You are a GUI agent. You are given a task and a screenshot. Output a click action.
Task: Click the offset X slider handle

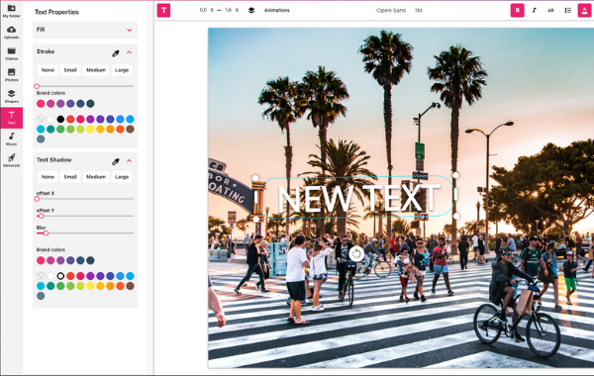(37, 199)
